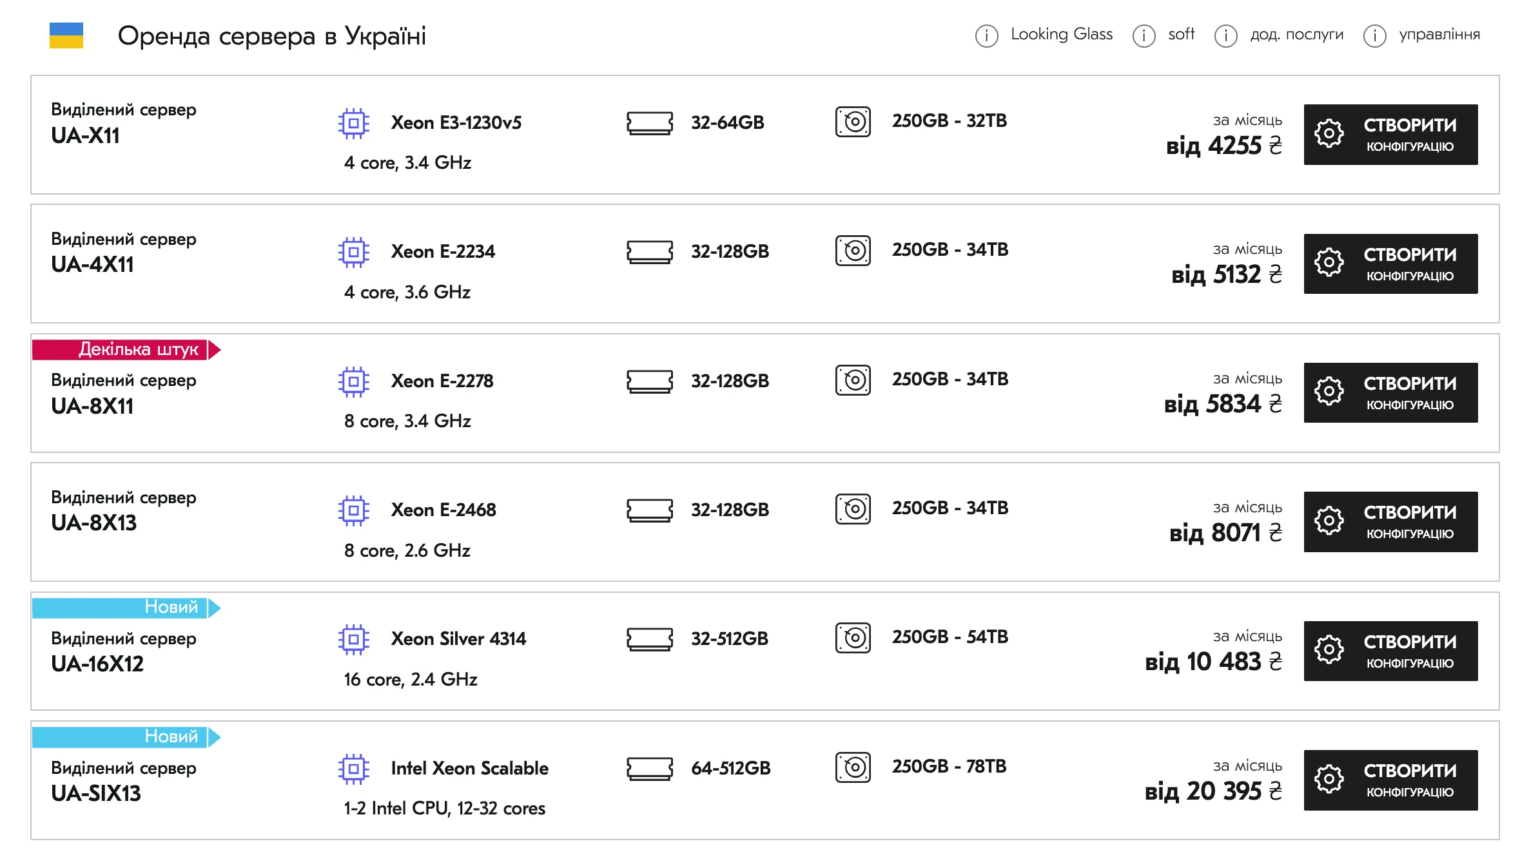Image resolution: width=1520 pixels, height=866 pixels.
Task: Click the info icon beside soft
Action: [1144, 35]
